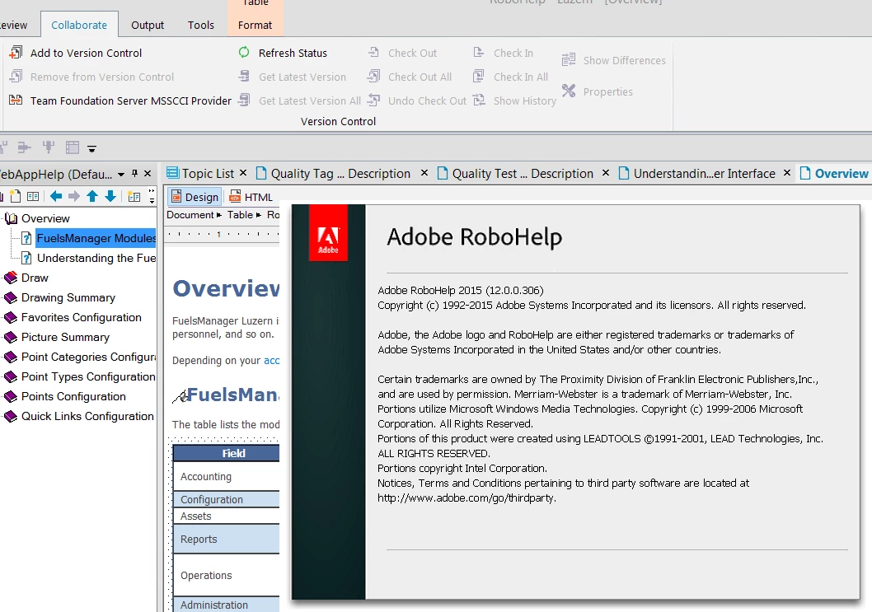Viewport: 872px width, 612px height.
Task: Click the pod layout icon left of table icon
Action: point(49,147)
